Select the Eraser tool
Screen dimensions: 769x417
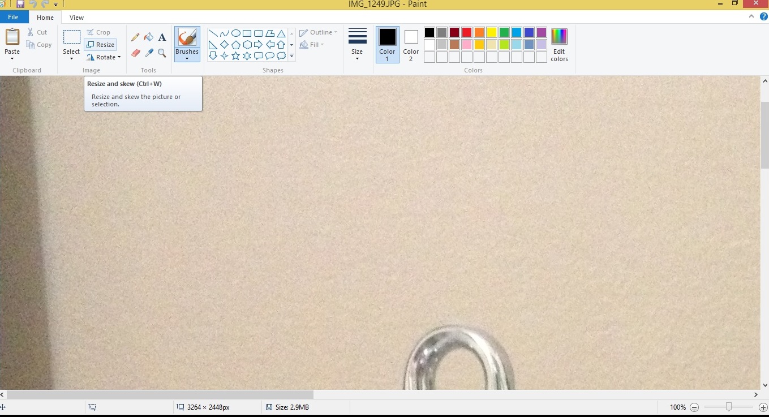coord(135,53)
